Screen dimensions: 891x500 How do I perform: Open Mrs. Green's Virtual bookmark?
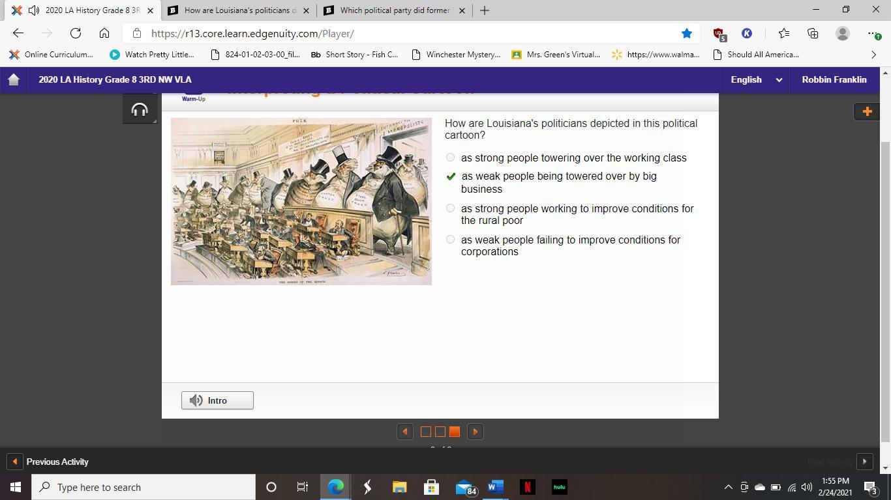[x=556, y=55]
